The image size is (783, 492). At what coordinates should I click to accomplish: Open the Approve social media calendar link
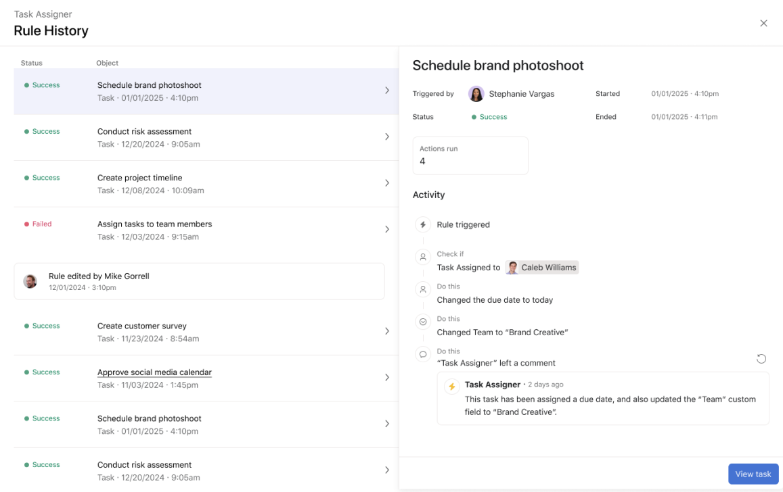154,372
